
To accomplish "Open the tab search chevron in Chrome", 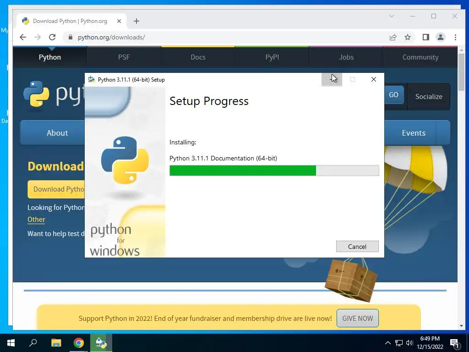I will [x=392, y=16].
